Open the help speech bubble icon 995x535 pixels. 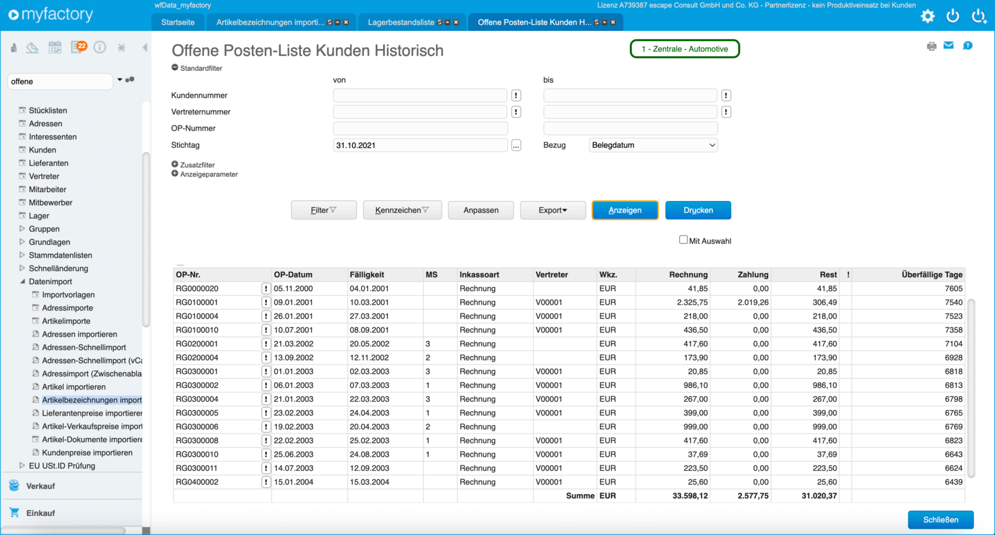pyautogui.click(x=968, y=45)
